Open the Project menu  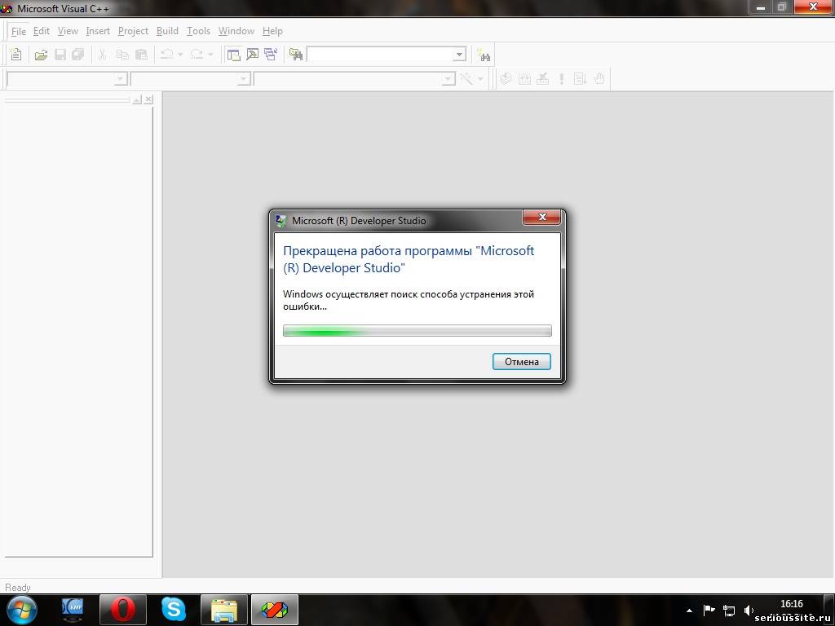click(133, 31)
